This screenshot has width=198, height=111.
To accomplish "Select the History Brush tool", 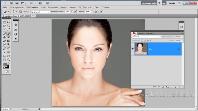I will pos(8,37).
